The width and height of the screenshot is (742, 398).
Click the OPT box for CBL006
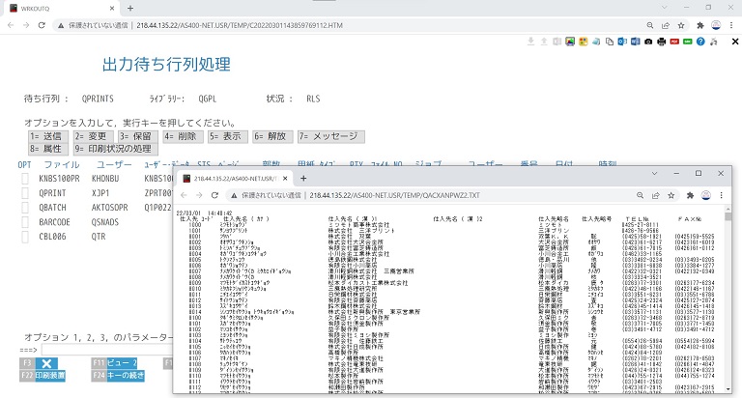tap(25, 235)
